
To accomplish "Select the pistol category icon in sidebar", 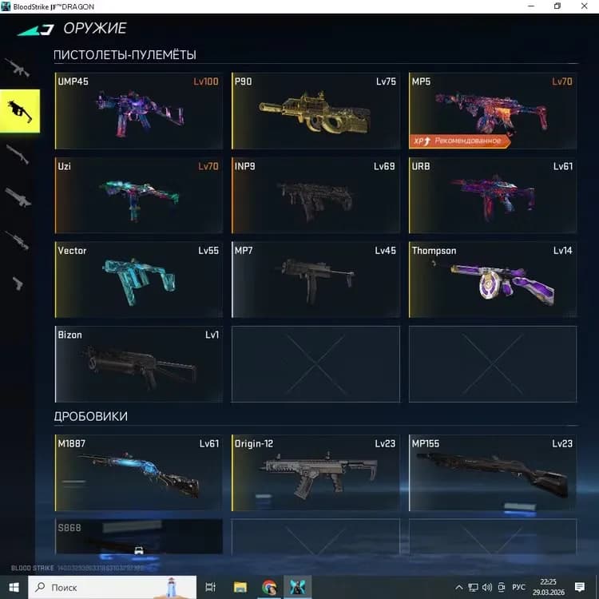I will click(x=18, y=284).
